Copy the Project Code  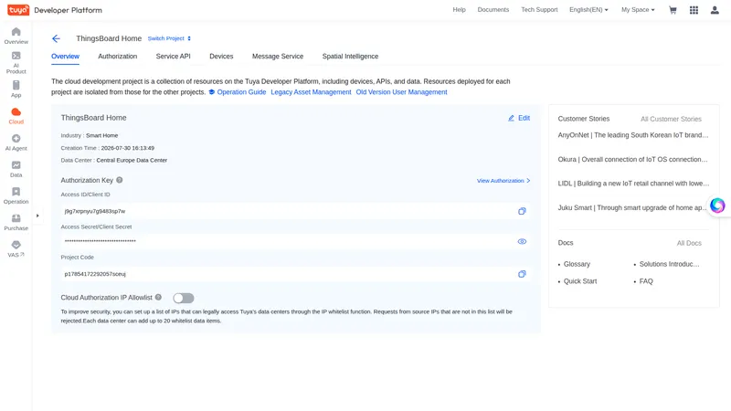(x=522, y=274)
